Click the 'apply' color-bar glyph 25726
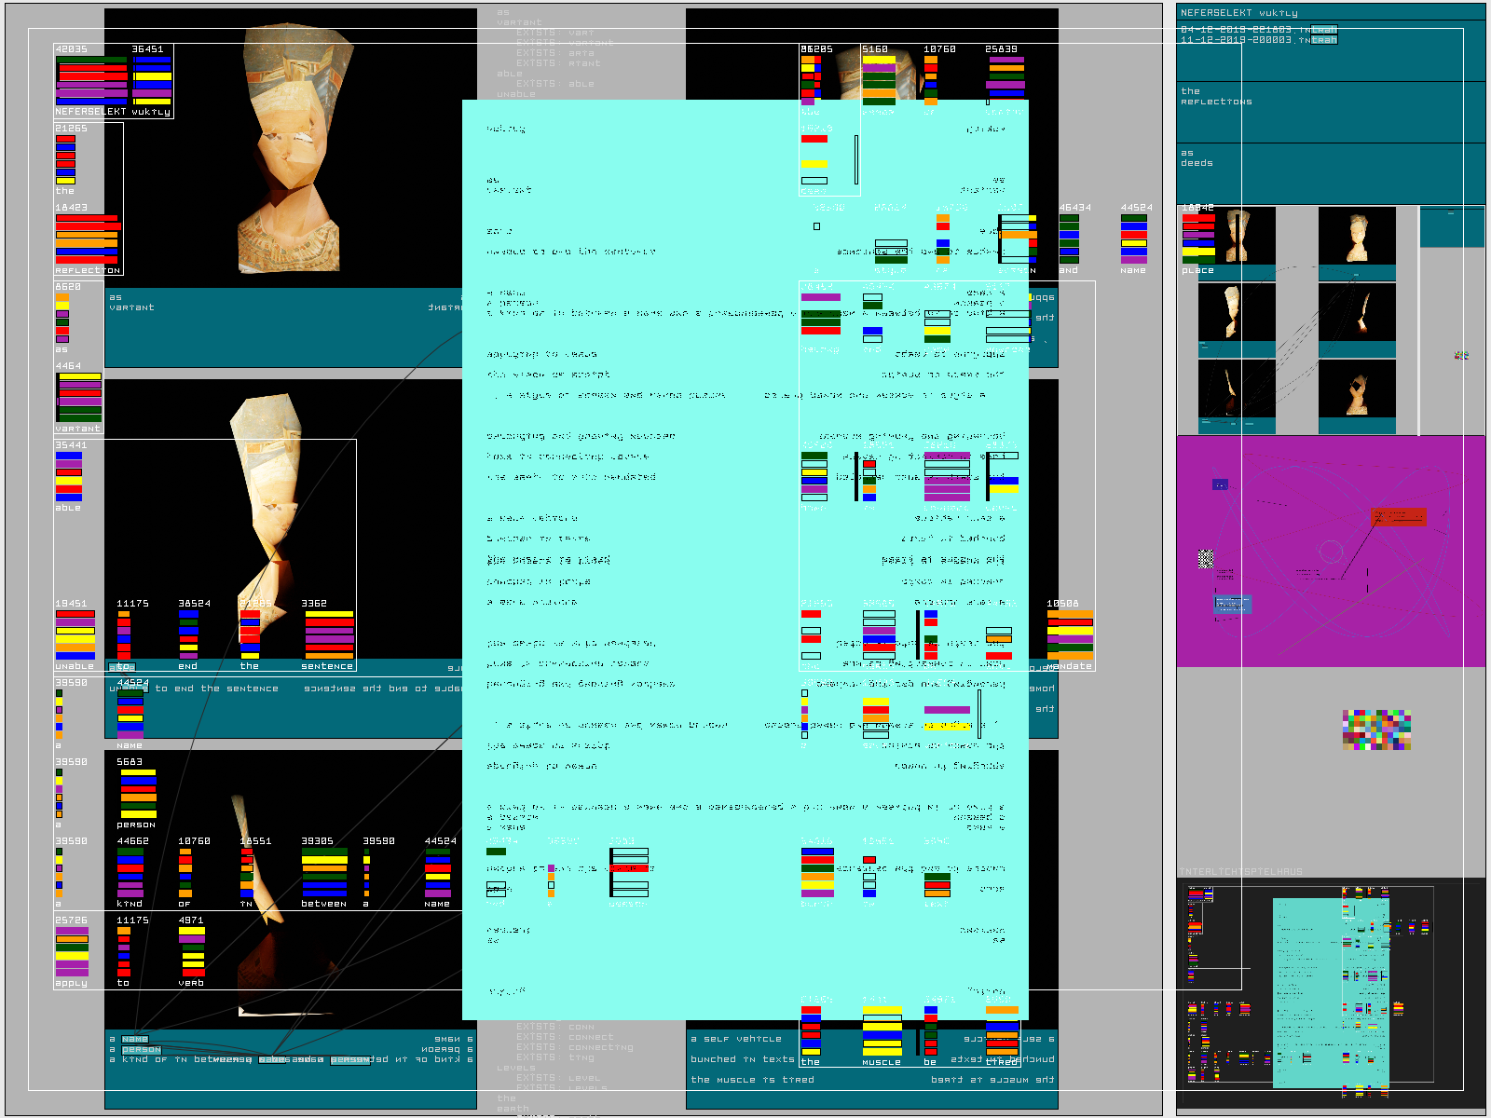Screen dimensions: 1491x1118 pos(72,952)
